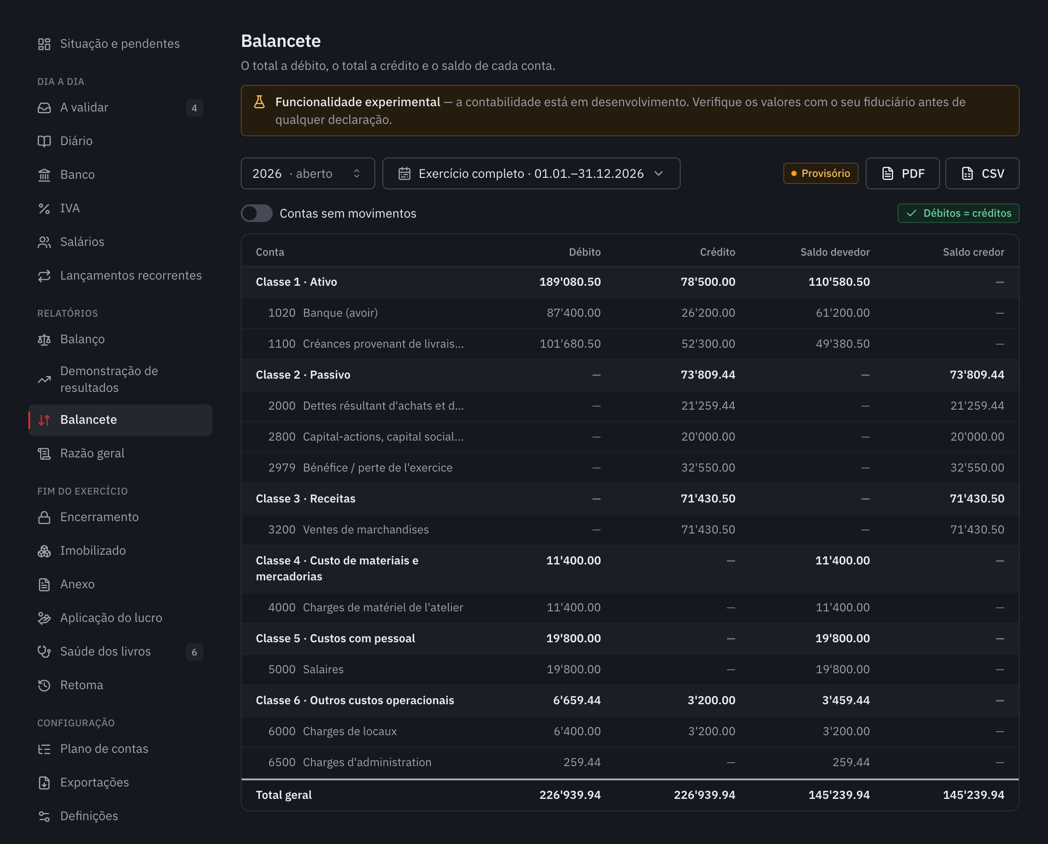Click the Anexo document icon
The width and height of the screenshot is (1048, 844).
click(x=44, y=584)
